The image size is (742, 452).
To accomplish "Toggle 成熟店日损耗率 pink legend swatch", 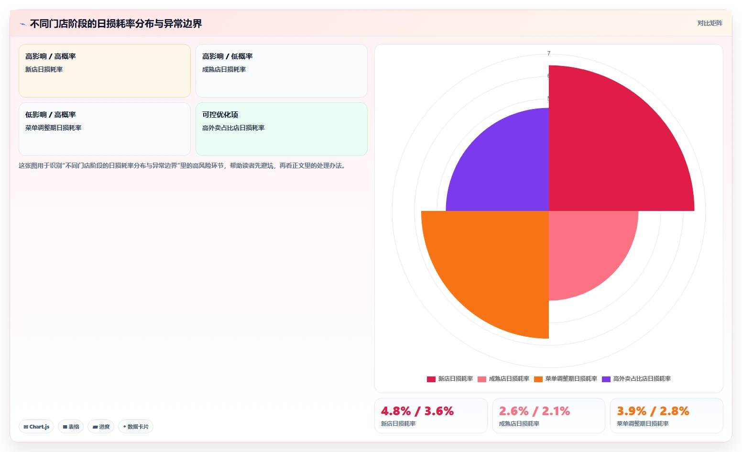I will pyautogui.click(x=482, y=379).
